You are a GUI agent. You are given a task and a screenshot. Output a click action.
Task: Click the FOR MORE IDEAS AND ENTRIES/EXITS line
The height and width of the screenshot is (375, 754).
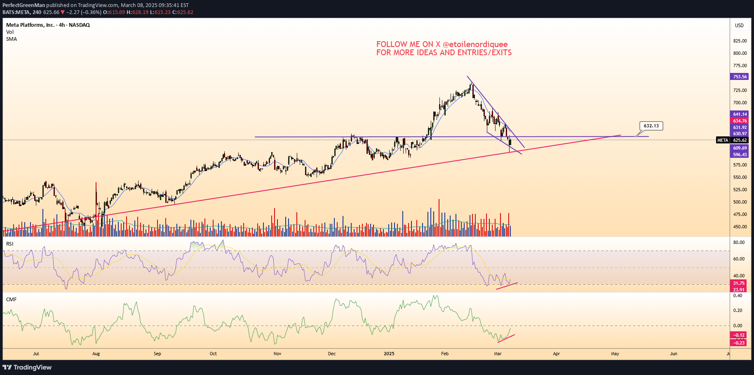444,53
